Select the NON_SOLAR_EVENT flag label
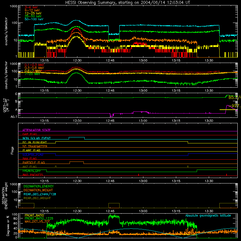 click(x=36, y=138)
